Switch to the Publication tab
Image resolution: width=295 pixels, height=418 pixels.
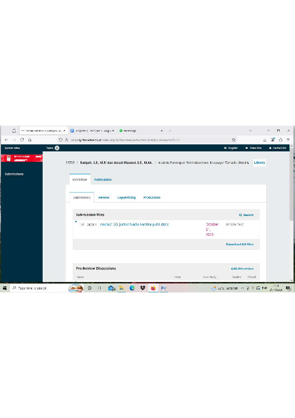(103, 179)
